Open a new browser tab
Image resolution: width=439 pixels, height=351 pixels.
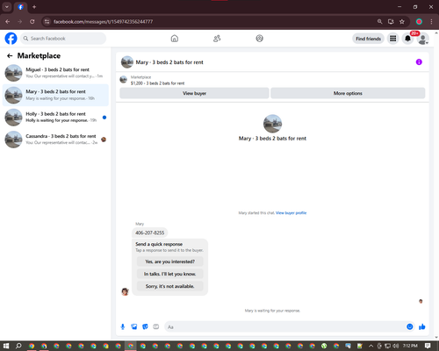(x=34, y=7)
